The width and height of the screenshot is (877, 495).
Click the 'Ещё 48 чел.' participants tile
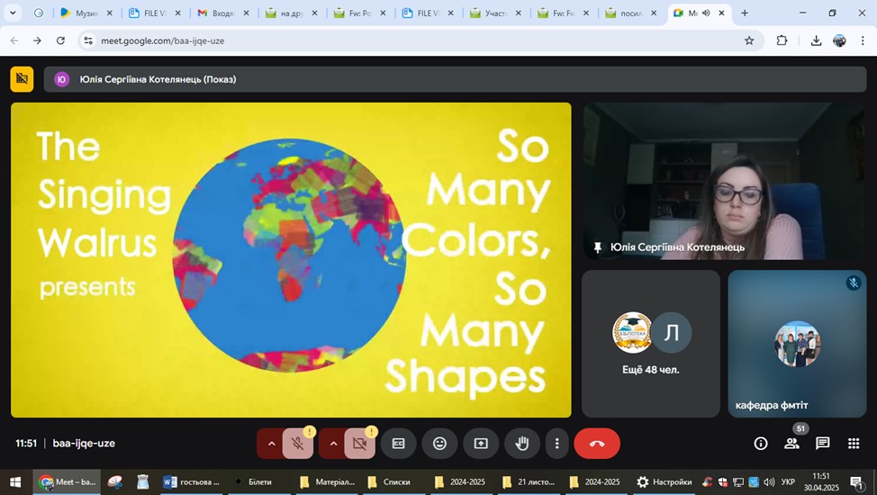650,344
